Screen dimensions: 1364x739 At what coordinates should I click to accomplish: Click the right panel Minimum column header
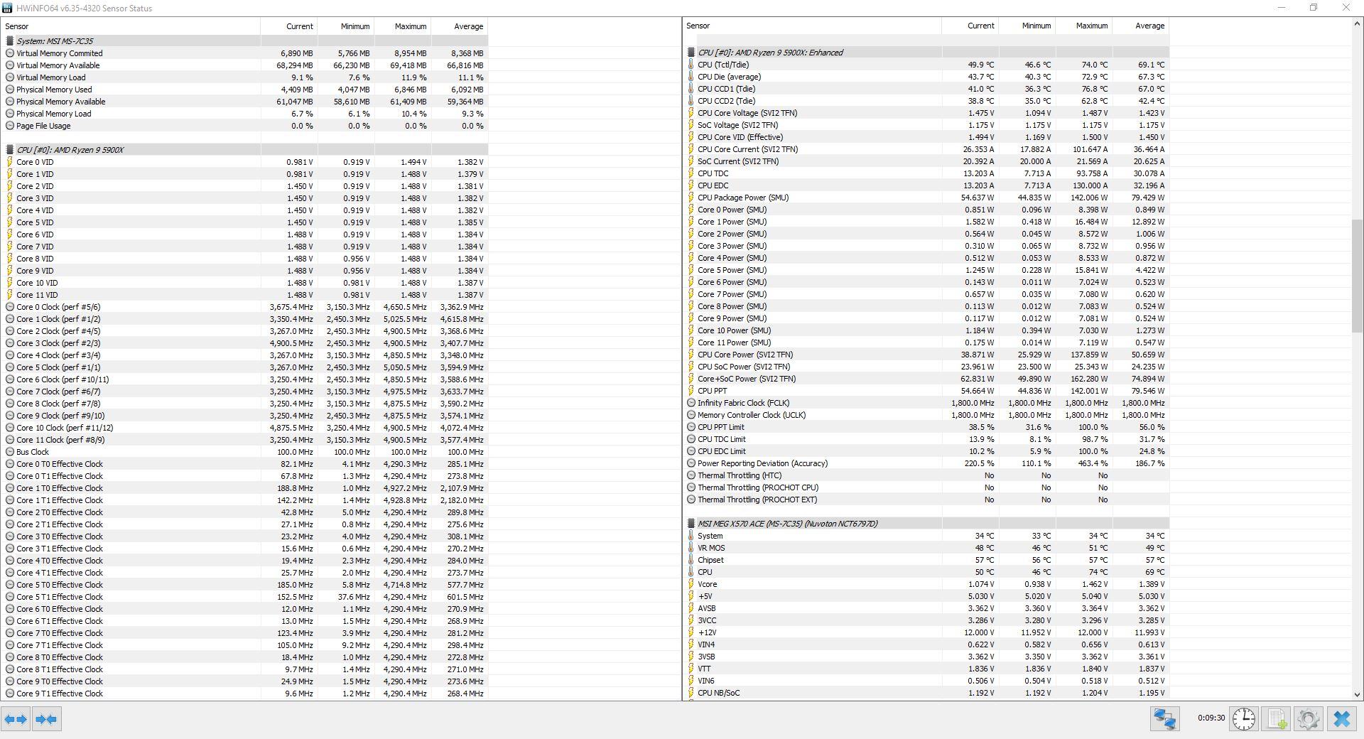(1027, 26)
